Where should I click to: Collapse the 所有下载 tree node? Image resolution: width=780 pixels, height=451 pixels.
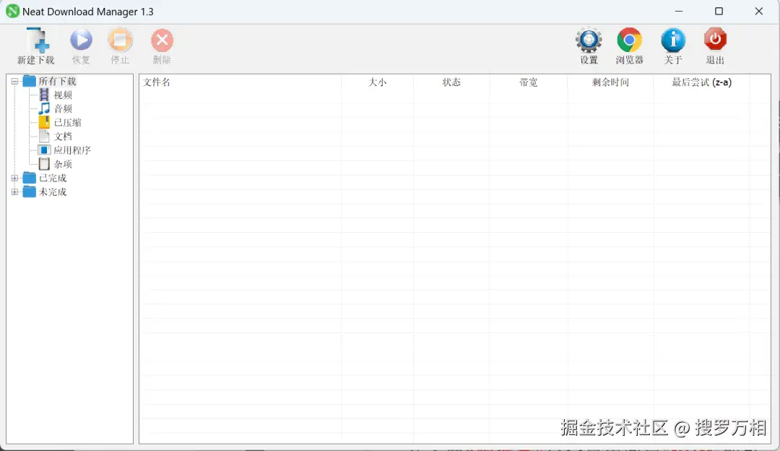pyautogui.click(x=16, y=81)
